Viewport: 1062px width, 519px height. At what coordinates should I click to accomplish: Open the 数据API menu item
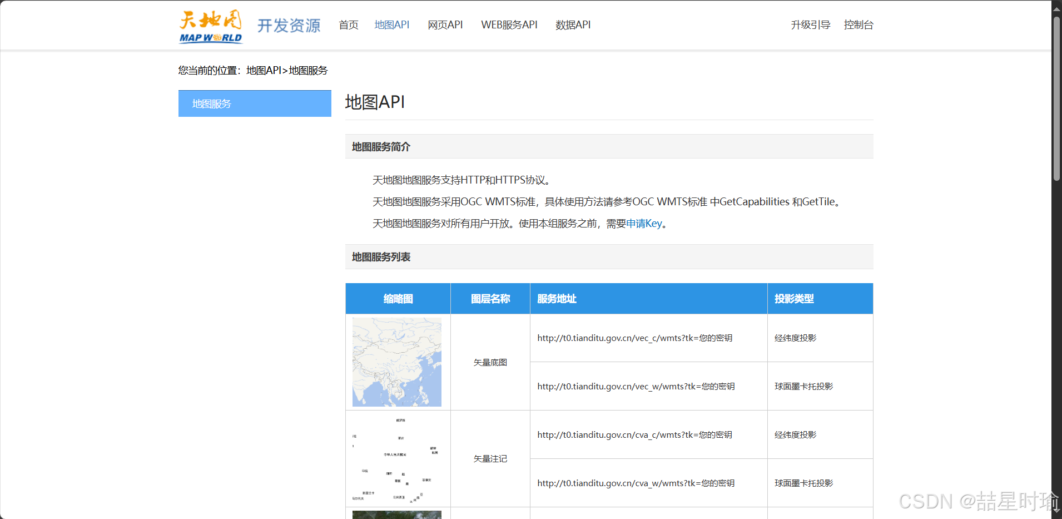[x=573, y=25]
